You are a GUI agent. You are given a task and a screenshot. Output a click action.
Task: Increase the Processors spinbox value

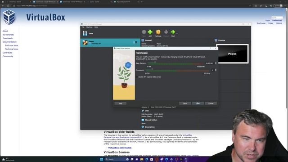pyautogui.click(x=216, y=70)
